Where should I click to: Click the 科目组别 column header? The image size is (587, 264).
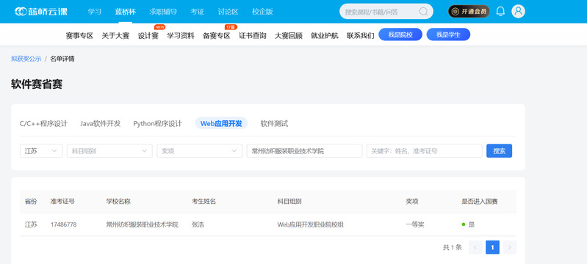click(x=289, y=202)
